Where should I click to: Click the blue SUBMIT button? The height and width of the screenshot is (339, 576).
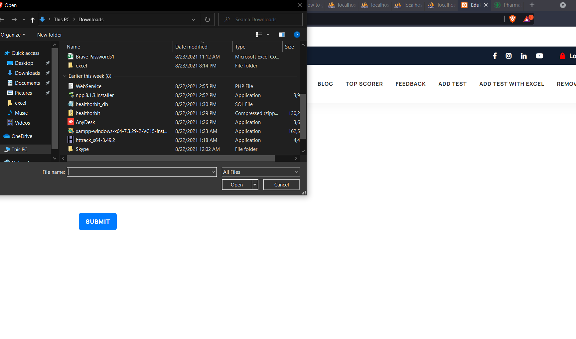click(98, 222)
